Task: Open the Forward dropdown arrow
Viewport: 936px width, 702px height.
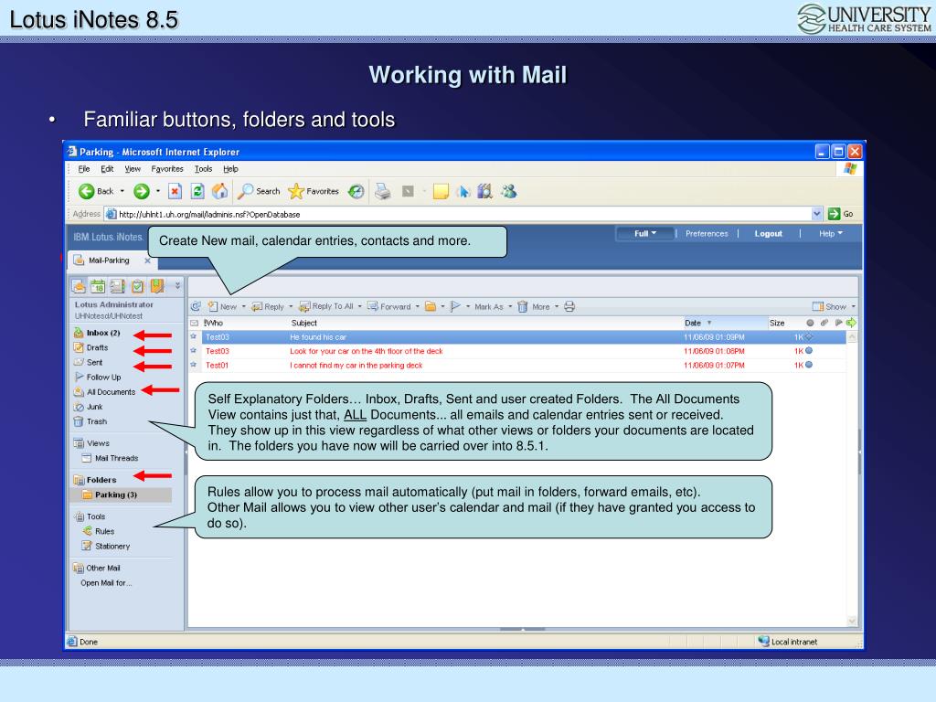Action: 417,307
